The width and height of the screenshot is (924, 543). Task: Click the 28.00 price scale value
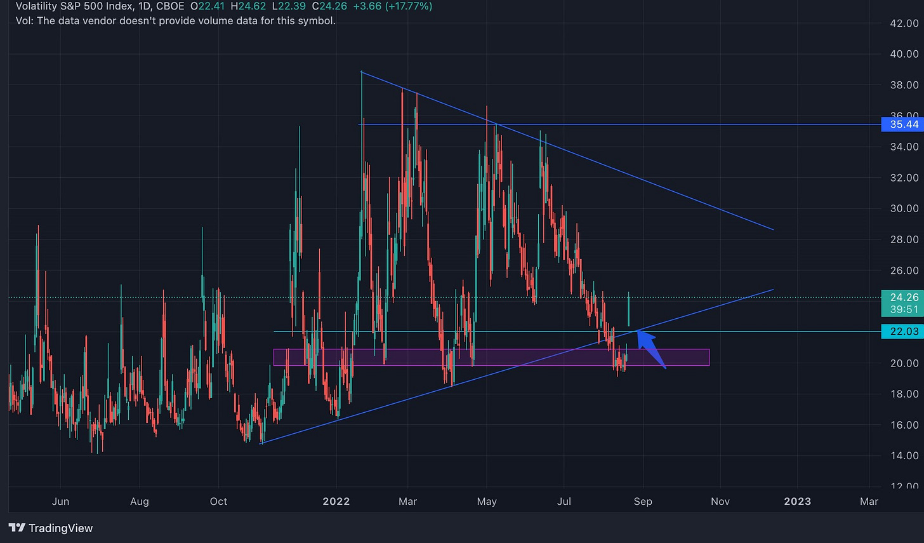pyautogui.click(x=904, y=239)
